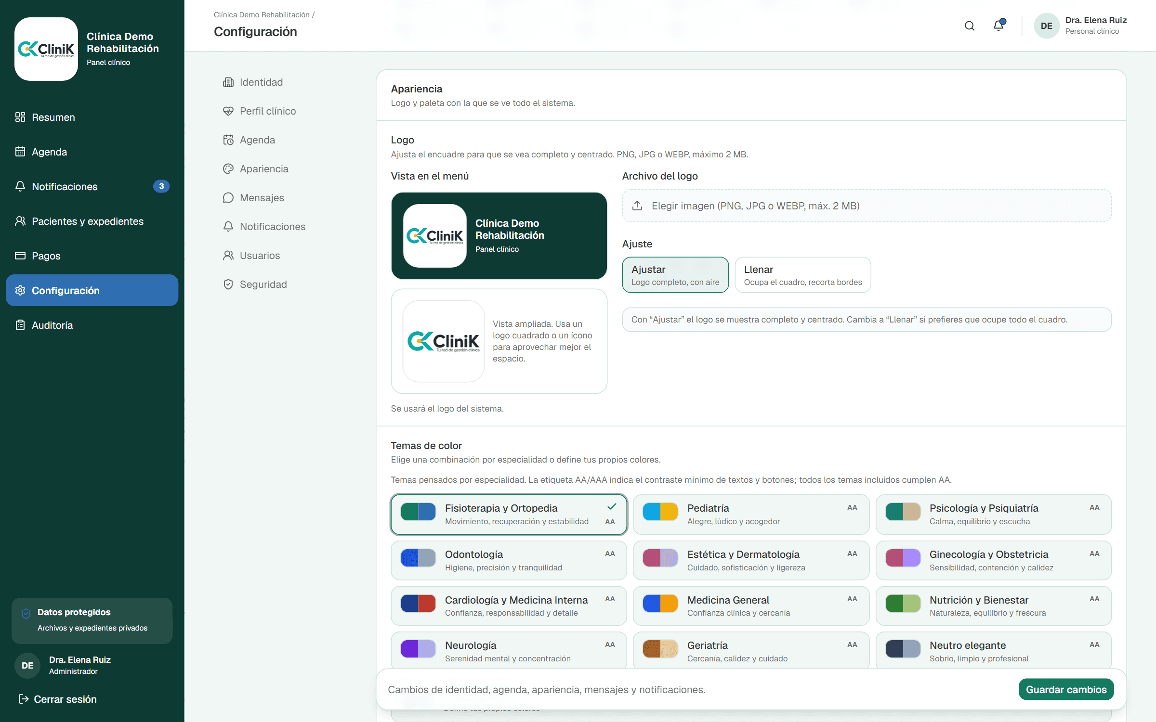
Task: Open the search icon in header
Action: pyautogui.click(x=969, y=26)
